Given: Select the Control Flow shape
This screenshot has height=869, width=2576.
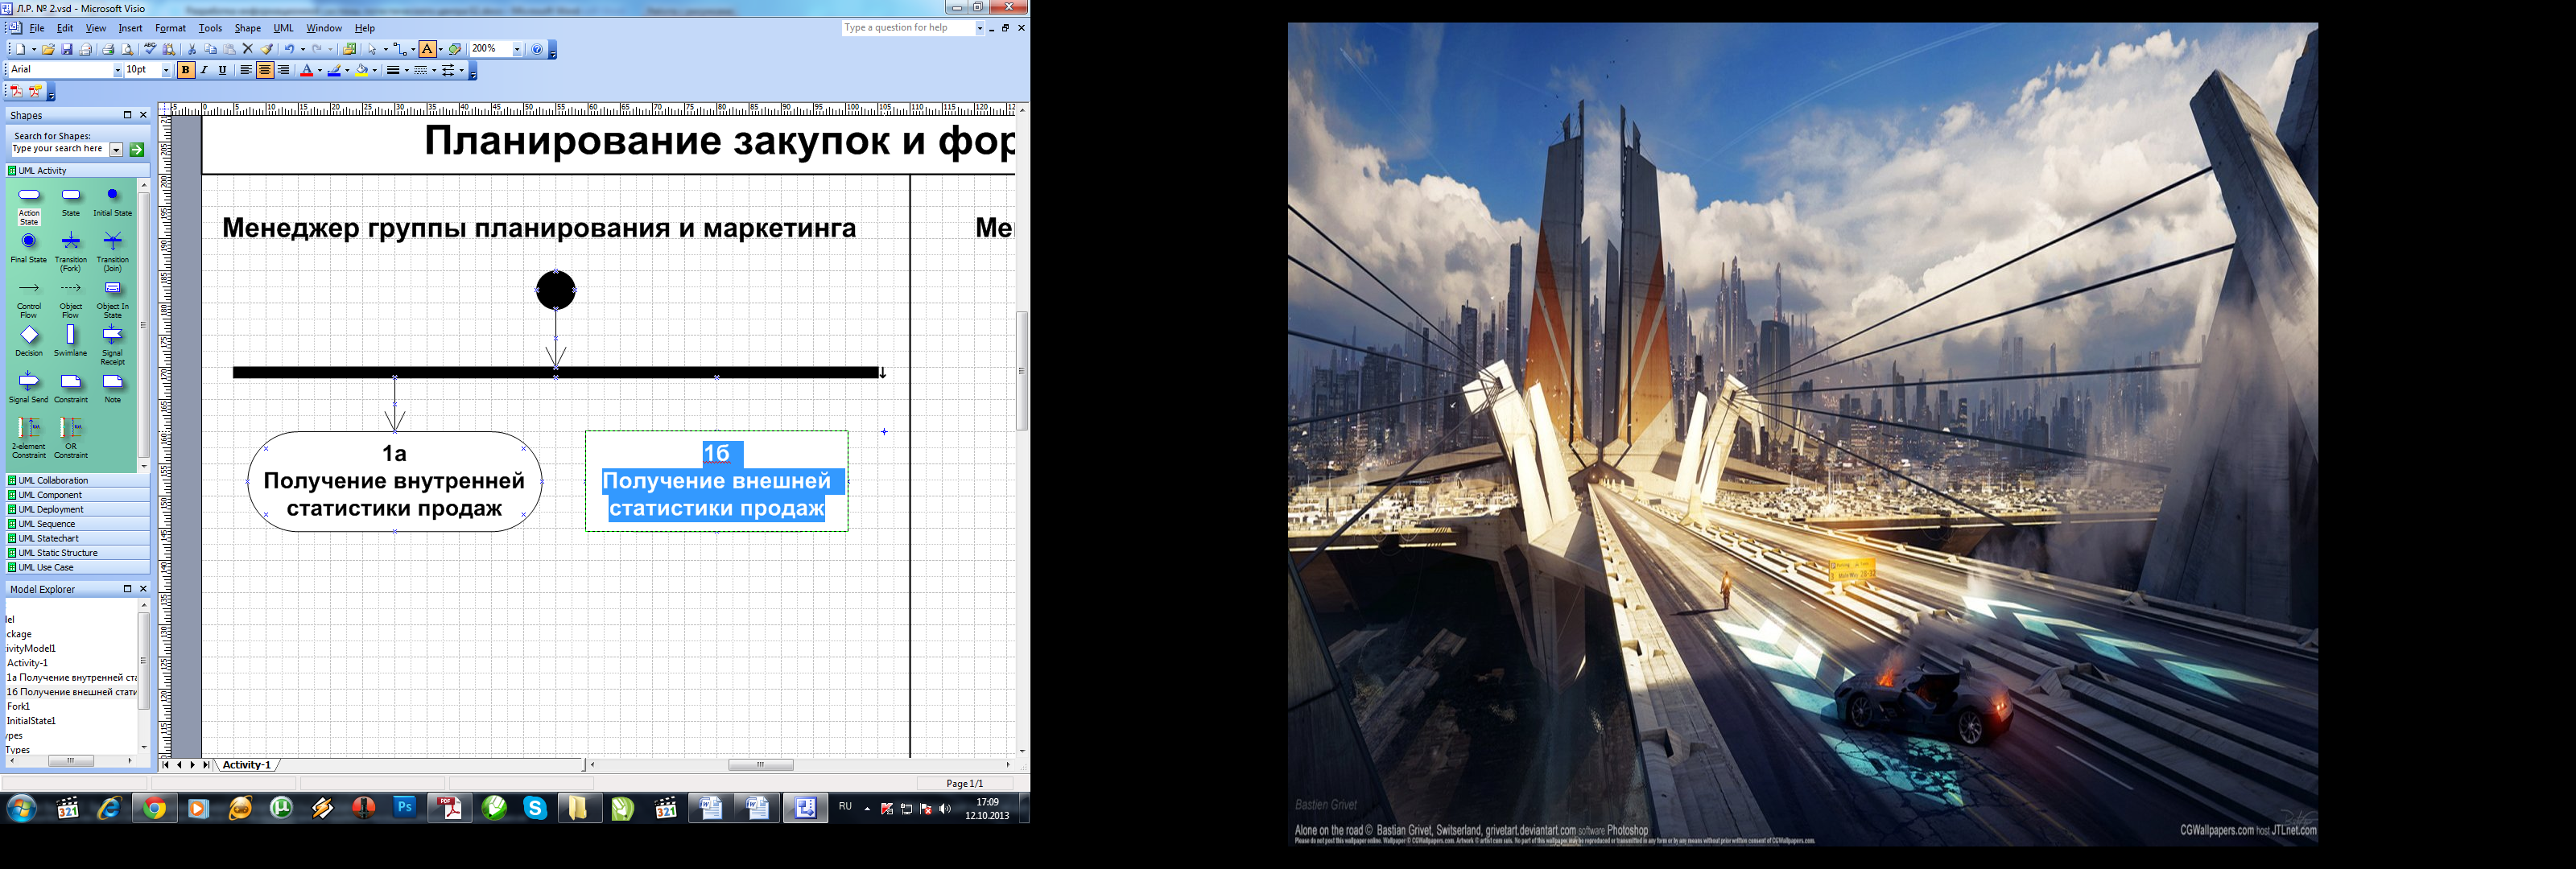Looking at the screenshot, I should pyautogui.click(x=29, y=288).
